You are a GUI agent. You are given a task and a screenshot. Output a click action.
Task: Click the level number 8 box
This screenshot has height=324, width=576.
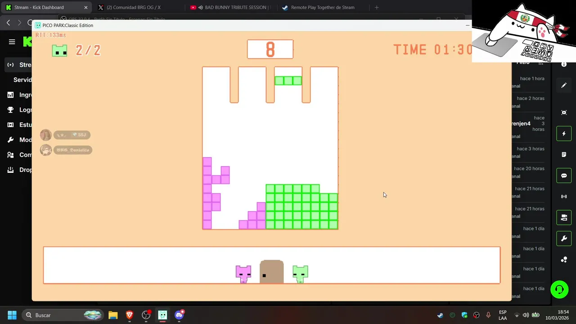(270, 49)
